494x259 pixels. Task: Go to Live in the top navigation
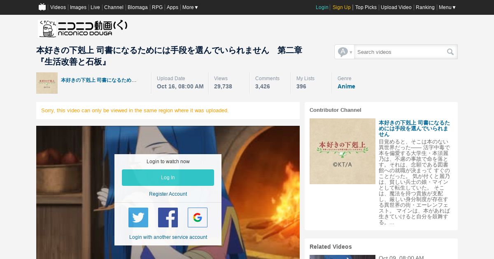pyautogui.click(x=95, y=7)
